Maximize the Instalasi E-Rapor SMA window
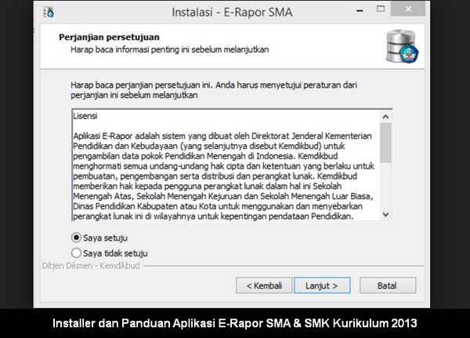This screenshot has height=338, width=470. [x=381, y=9]
